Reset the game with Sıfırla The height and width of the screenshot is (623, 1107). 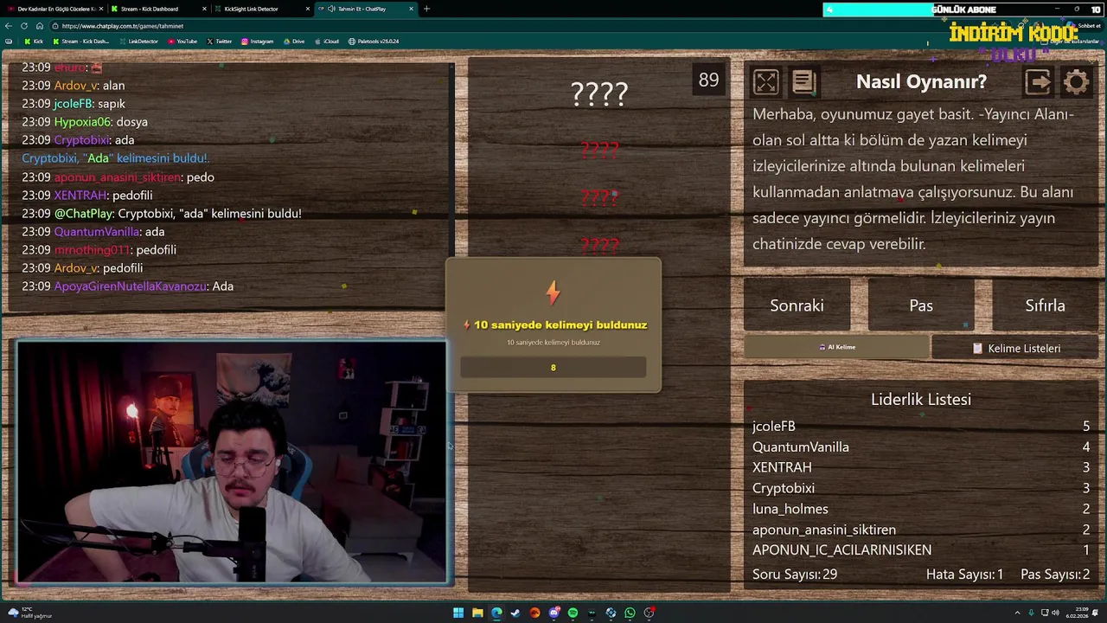coord(1045,305)
